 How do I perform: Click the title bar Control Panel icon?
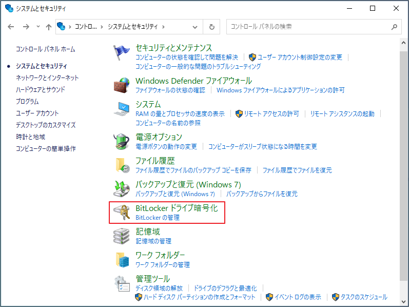point(9,8)
